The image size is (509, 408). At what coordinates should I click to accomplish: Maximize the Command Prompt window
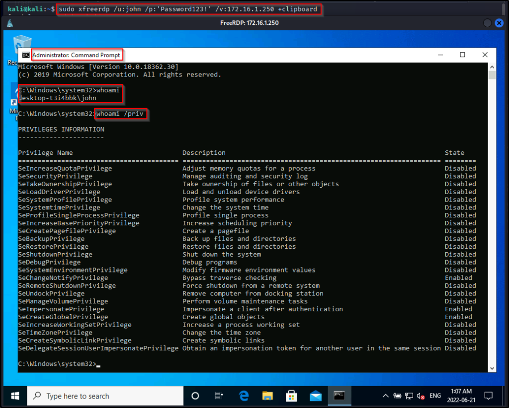(x=462, y=55)
